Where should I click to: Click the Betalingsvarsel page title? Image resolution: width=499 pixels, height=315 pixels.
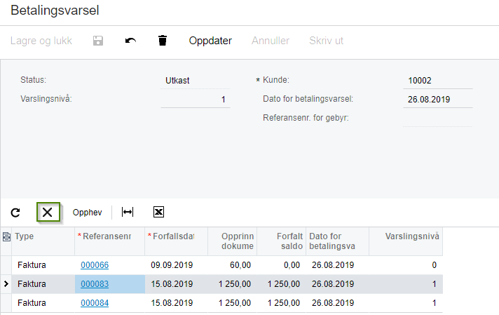55,11
